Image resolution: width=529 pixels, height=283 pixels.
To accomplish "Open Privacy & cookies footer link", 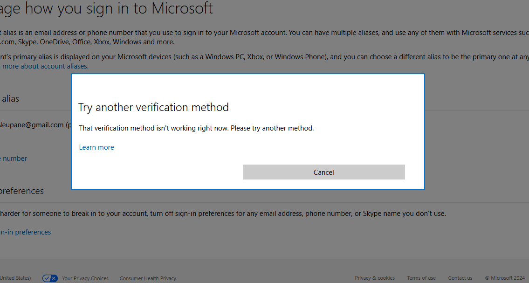I will [375, 278].
